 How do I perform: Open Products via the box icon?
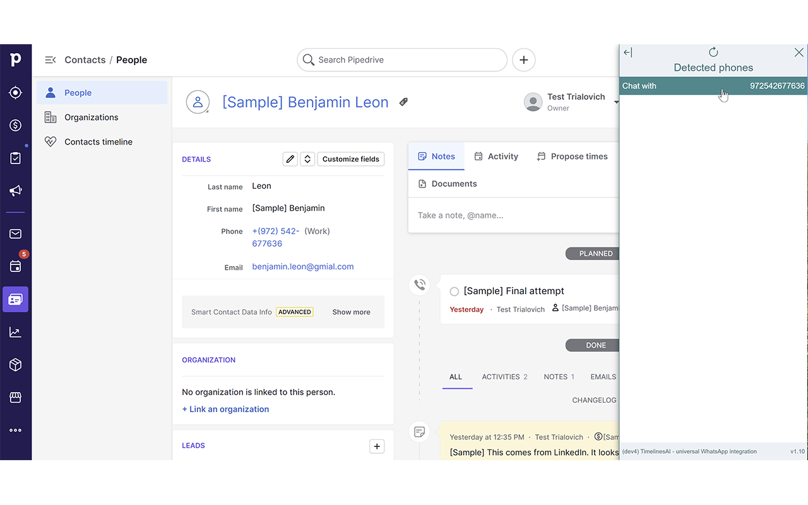pos(15,364)
